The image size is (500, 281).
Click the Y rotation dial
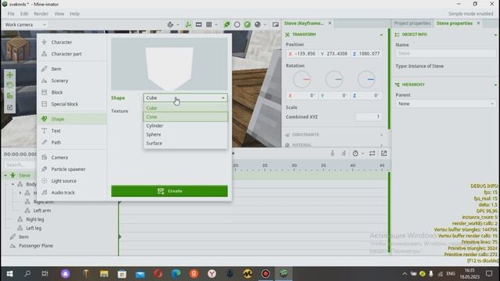(334, 79)
